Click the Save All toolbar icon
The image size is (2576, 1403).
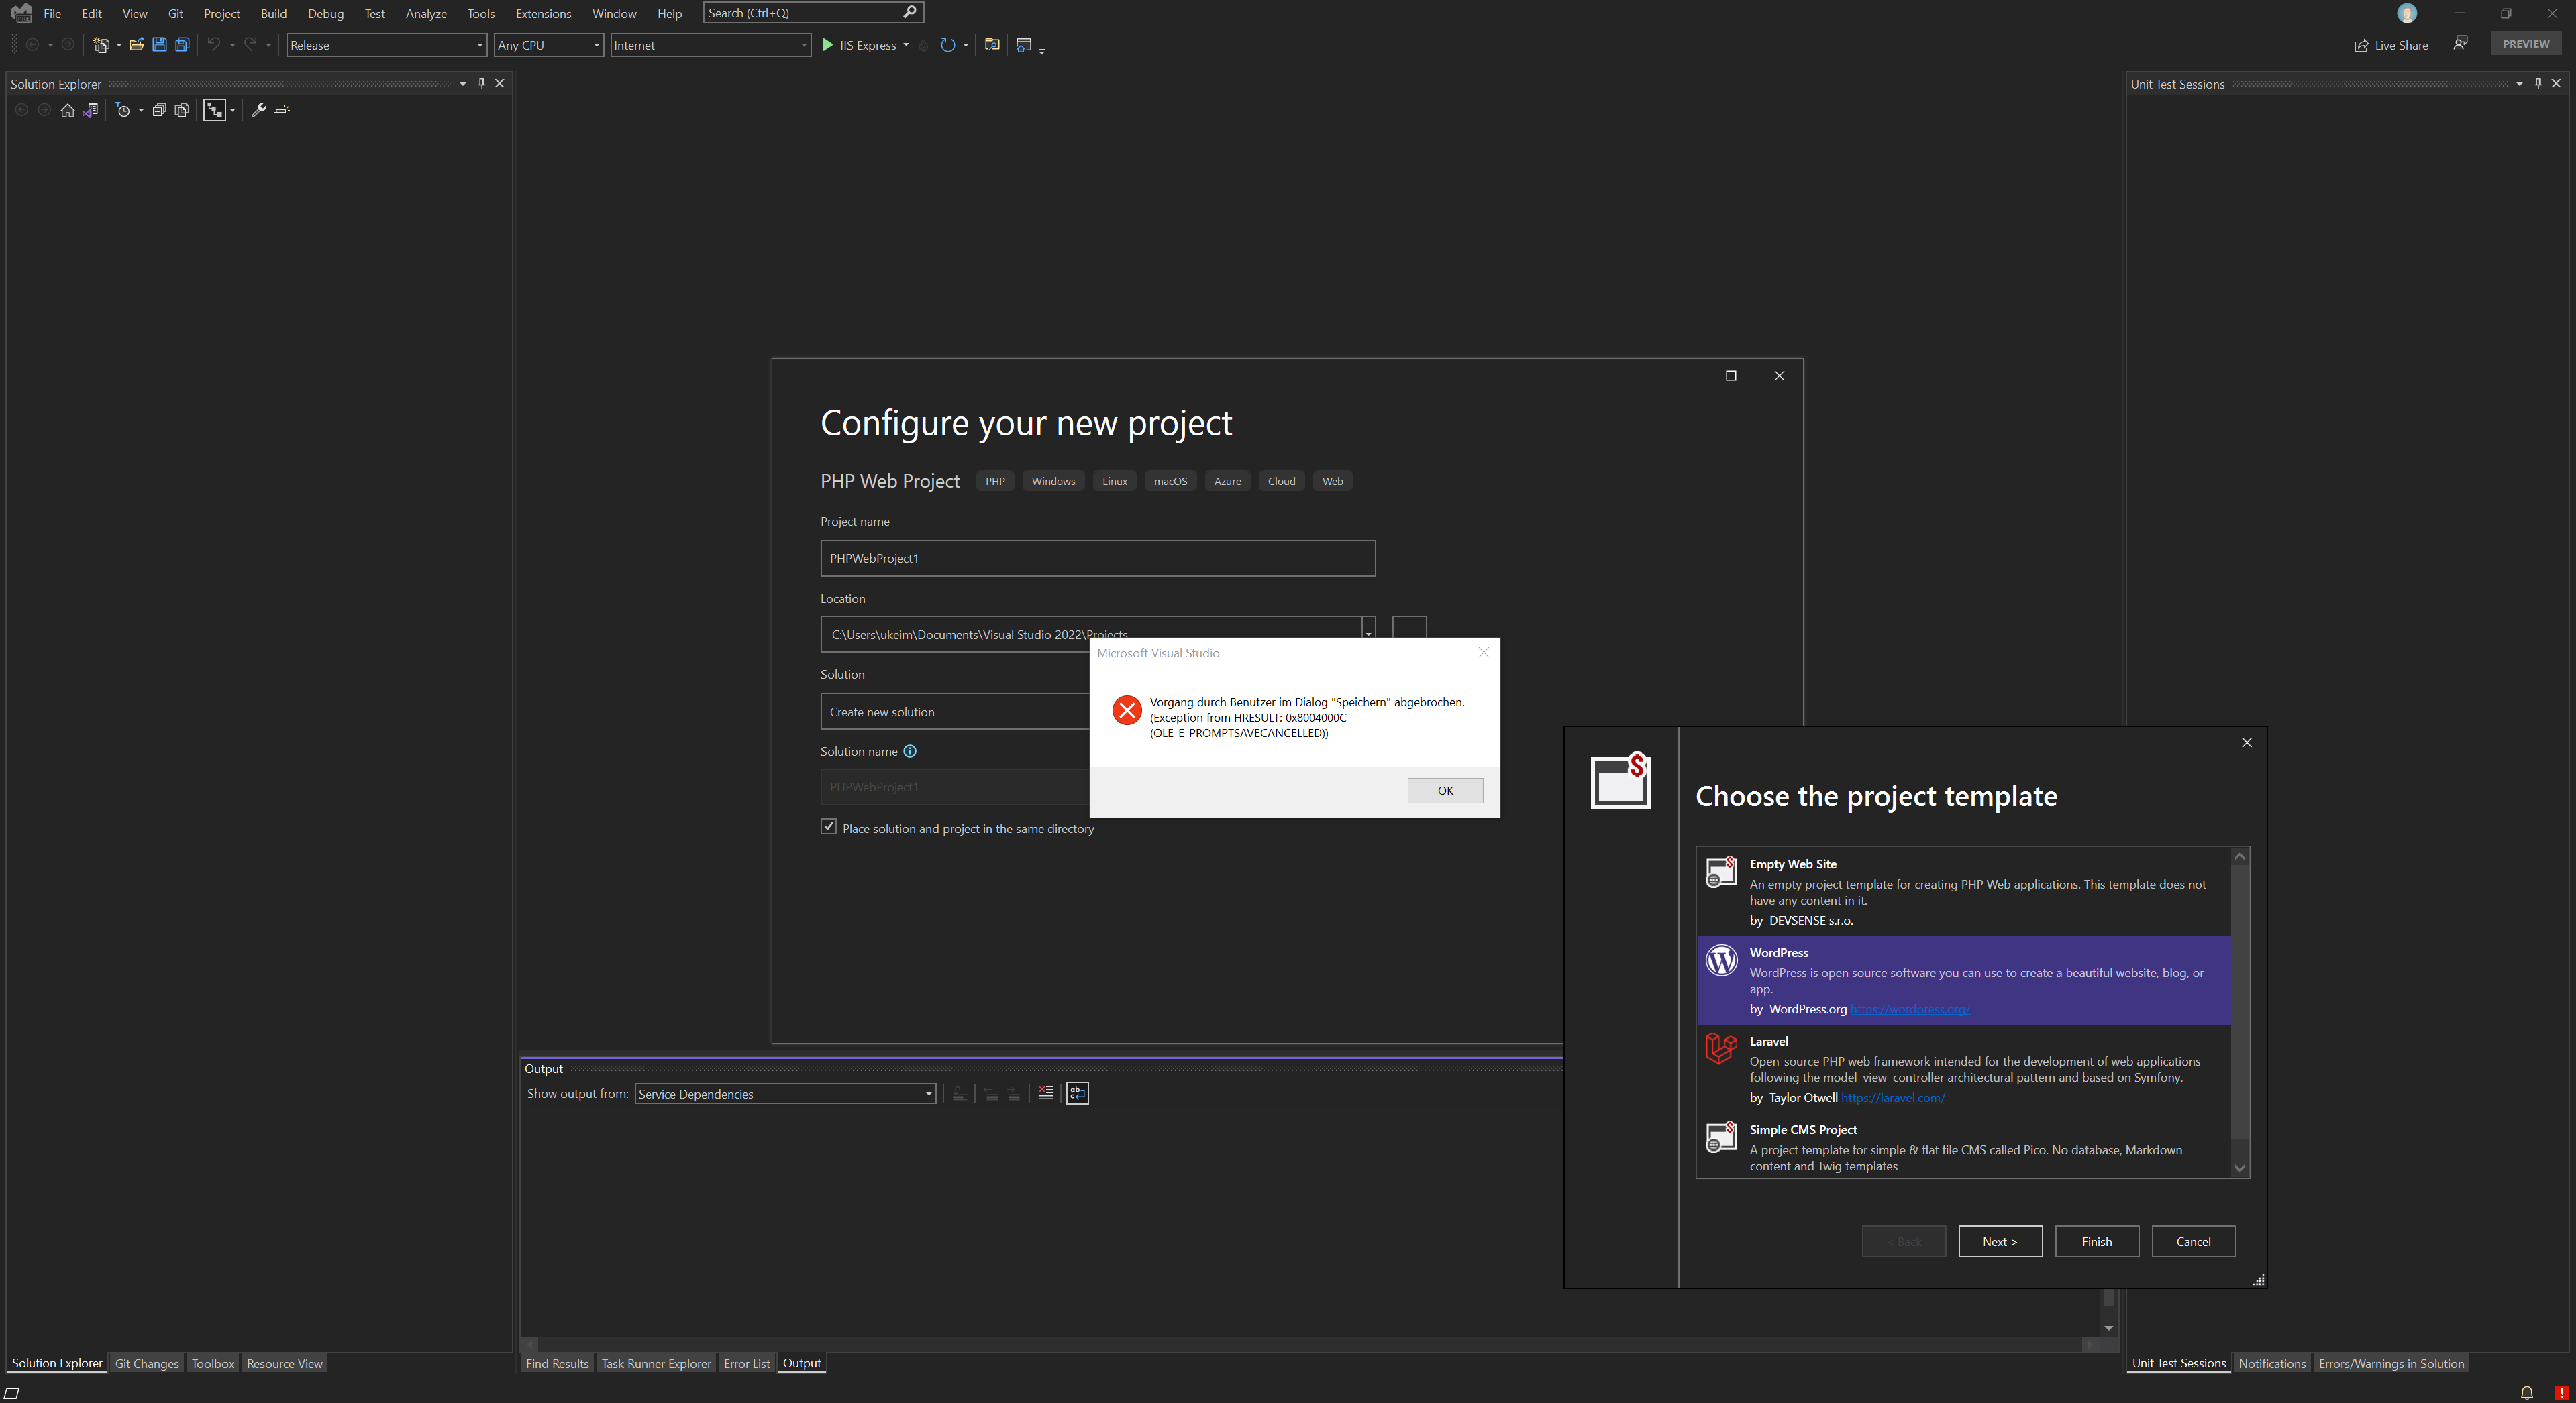[x=182, y=45]
